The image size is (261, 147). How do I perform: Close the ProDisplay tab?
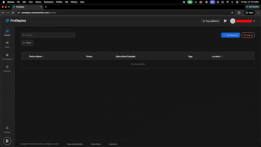[41, 7]
